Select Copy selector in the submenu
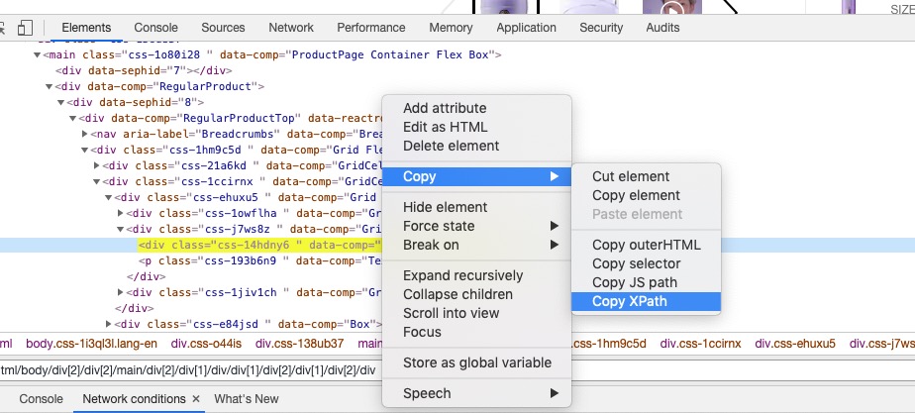Screen dimensions: 915x413 pos(636,264)
